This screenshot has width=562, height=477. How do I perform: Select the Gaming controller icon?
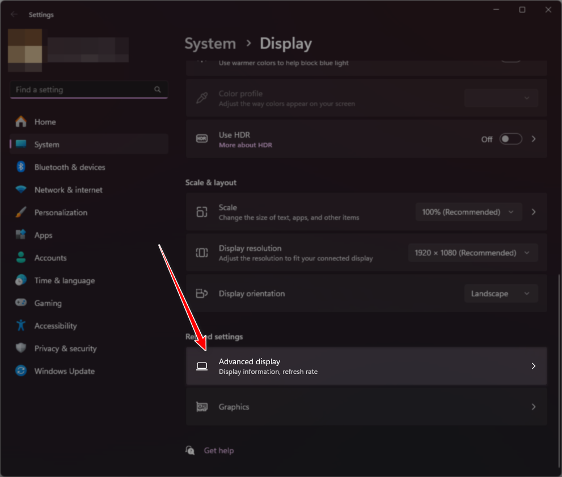coord(21,303)
